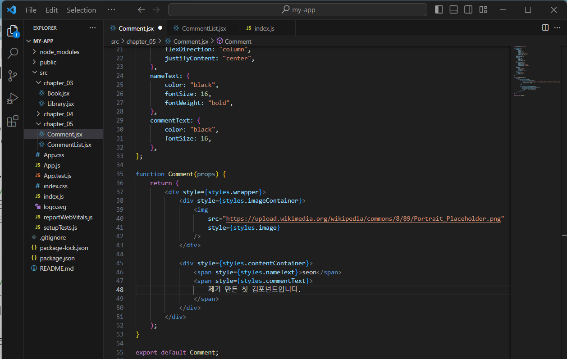Open the Wikimedia image URL link
Image resolution: width=567 pixels, height=359 pixels.
point(363,219)
